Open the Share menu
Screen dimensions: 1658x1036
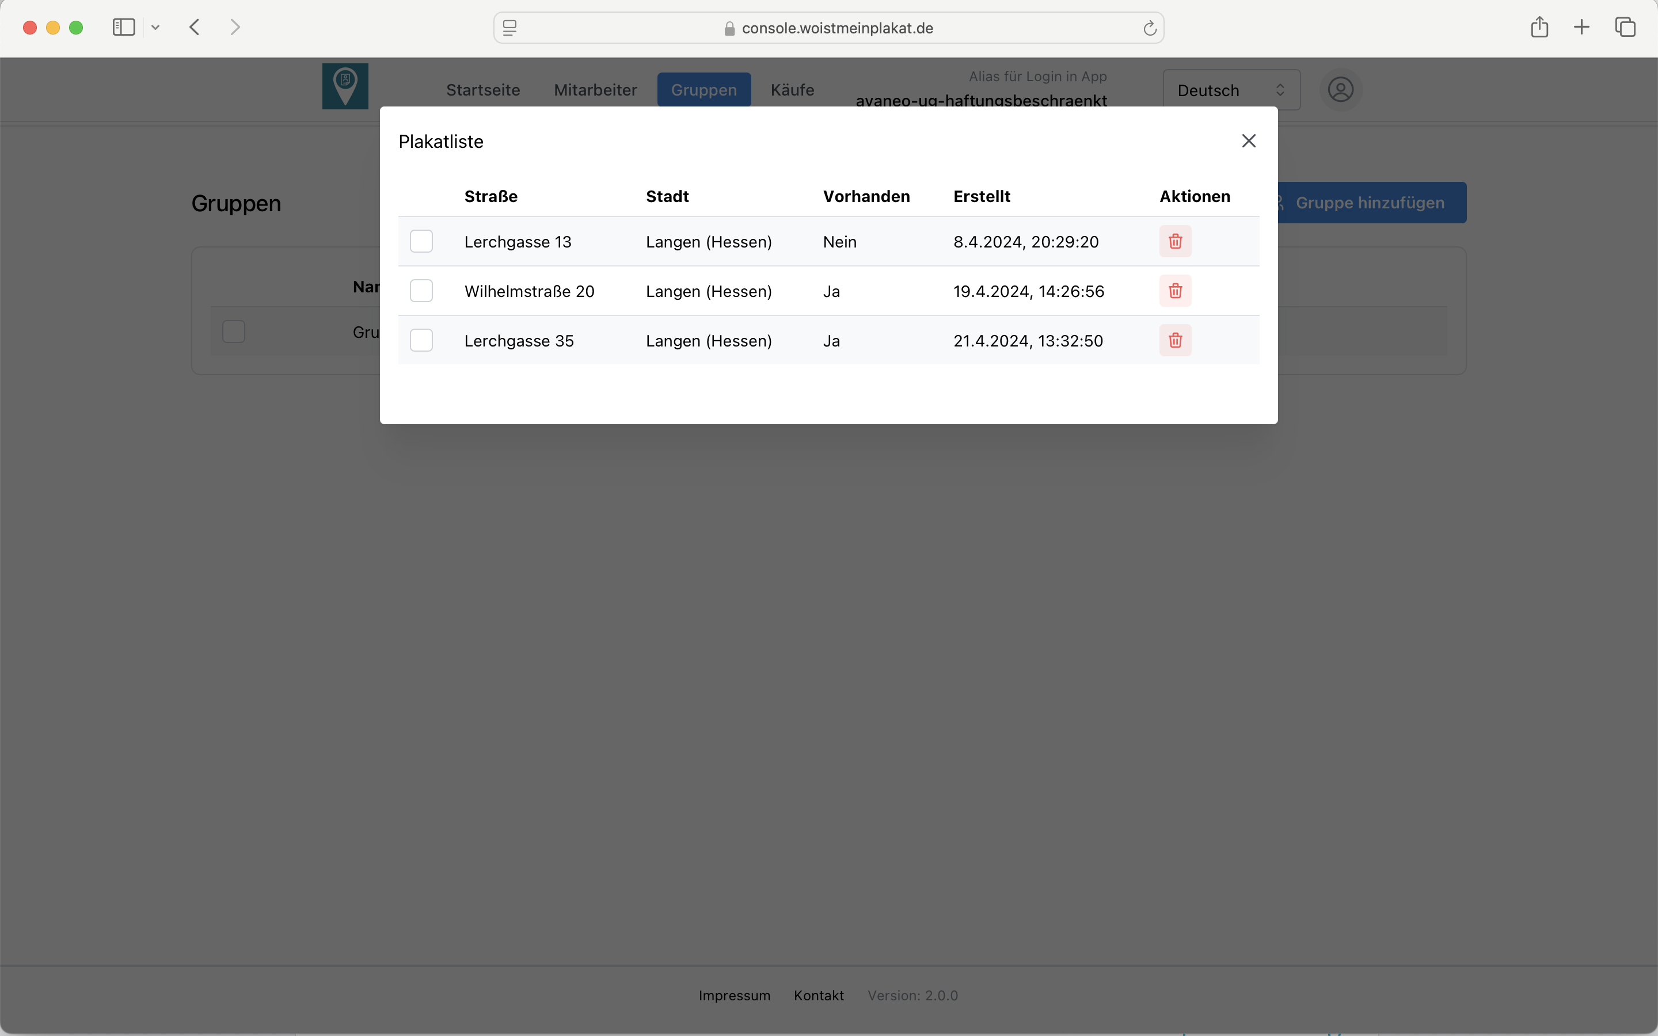point(1539,28)
